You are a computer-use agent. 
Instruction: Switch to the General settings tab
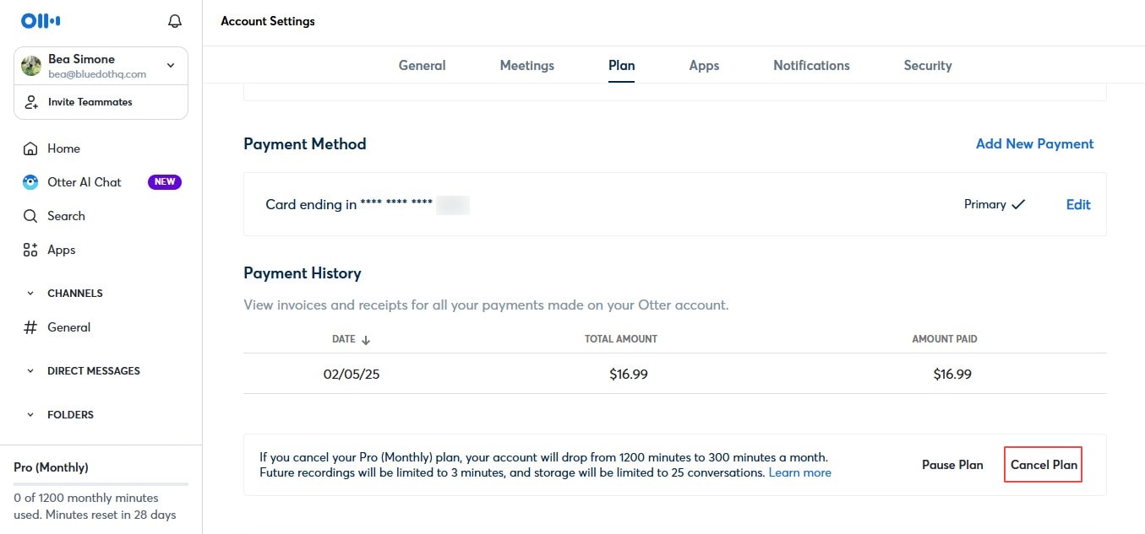(x=422, y=65)
